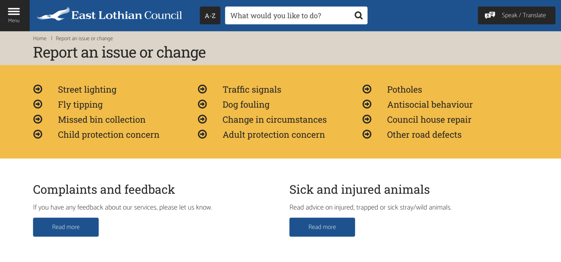Click arrow icon beside Street lighting
This screenshot has width=561, height=262.
[38, 89]
